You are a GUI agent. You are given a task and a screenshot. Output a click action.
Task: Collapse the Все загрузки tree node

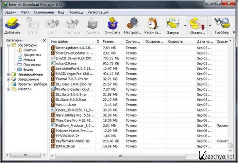tap(8, 45)
